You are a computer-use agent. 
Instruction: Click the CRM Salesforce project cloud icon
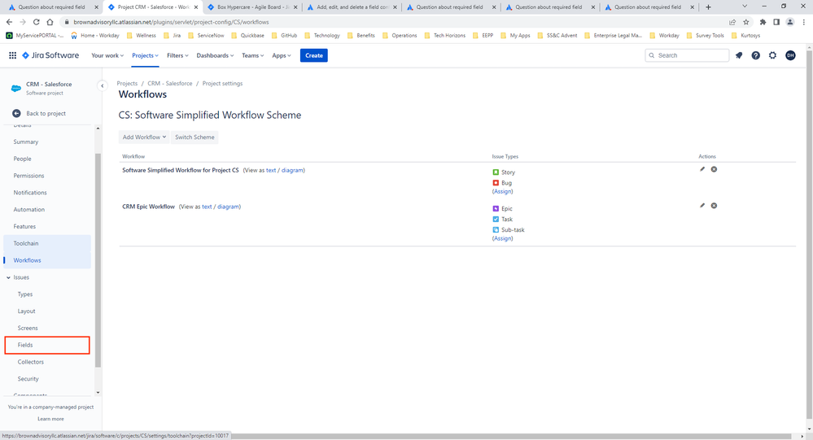click(x=16, y=88)
